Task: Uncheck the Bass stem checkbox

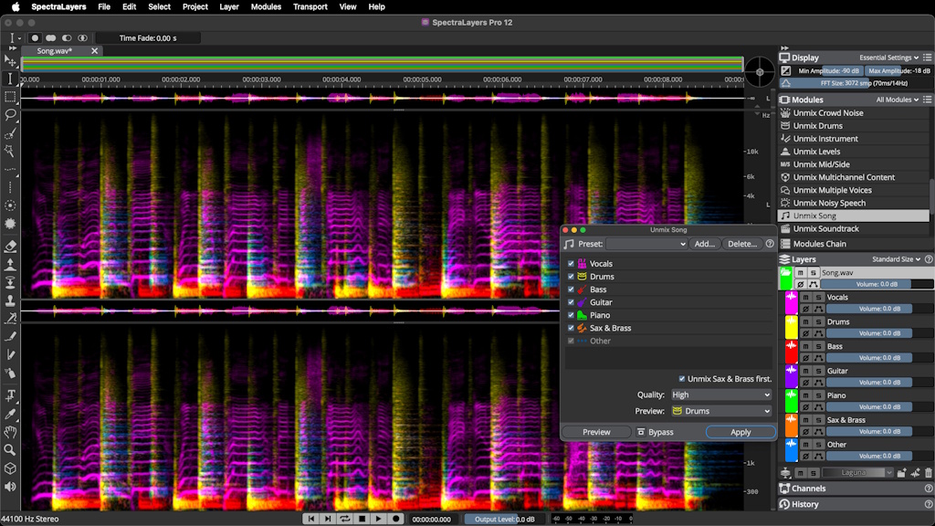Action: [571, 289]
